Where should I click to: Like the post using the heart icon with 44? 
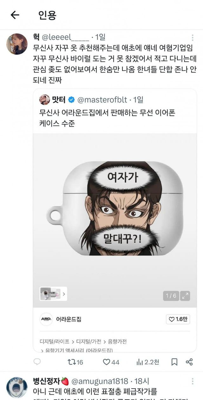[111, 362]
